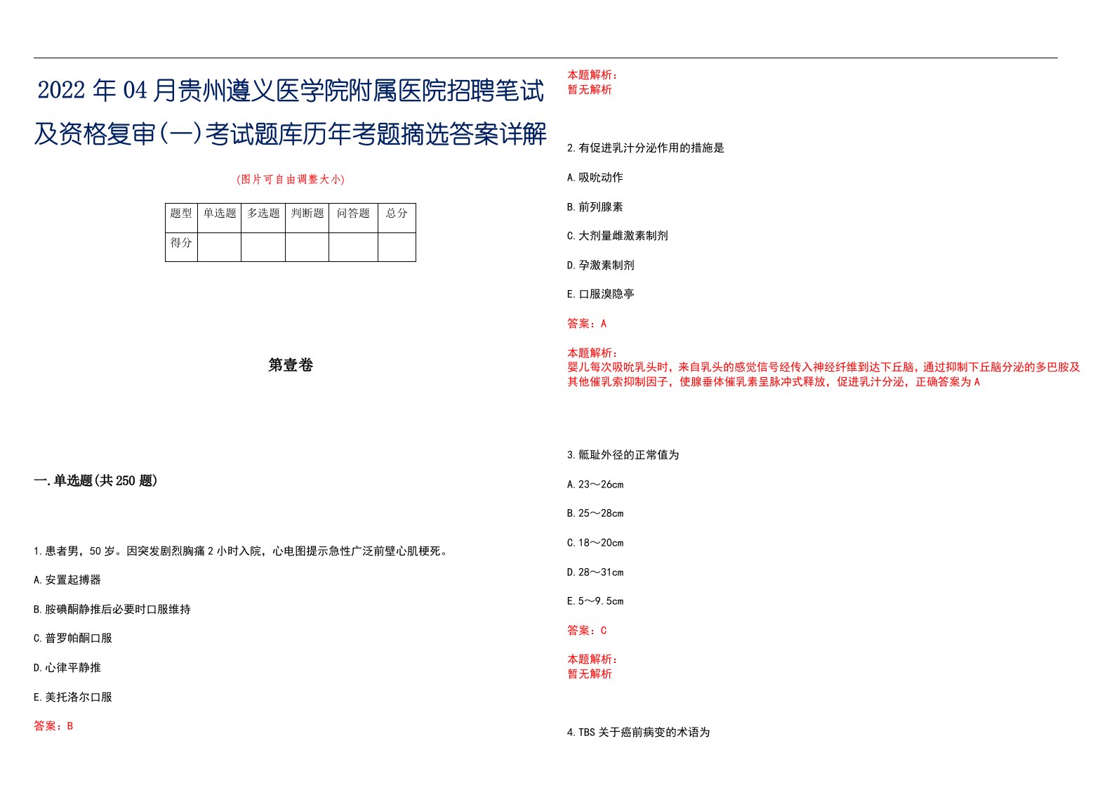Click the explanation line beginning '婴儿每次吸吮乳头时'
The image size is (1114, 788).
pyautogui.click(x=824, y=367)
